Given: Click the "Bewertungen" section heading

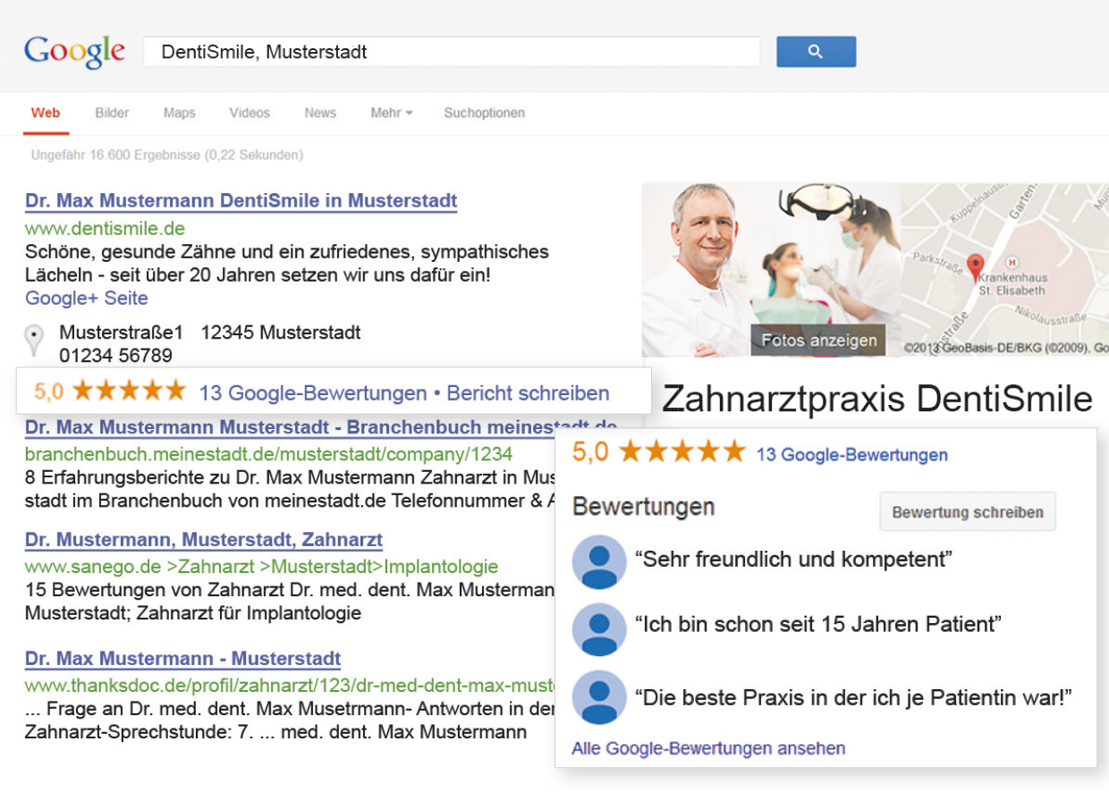Looking at the screenshot, I should point(644,507).
